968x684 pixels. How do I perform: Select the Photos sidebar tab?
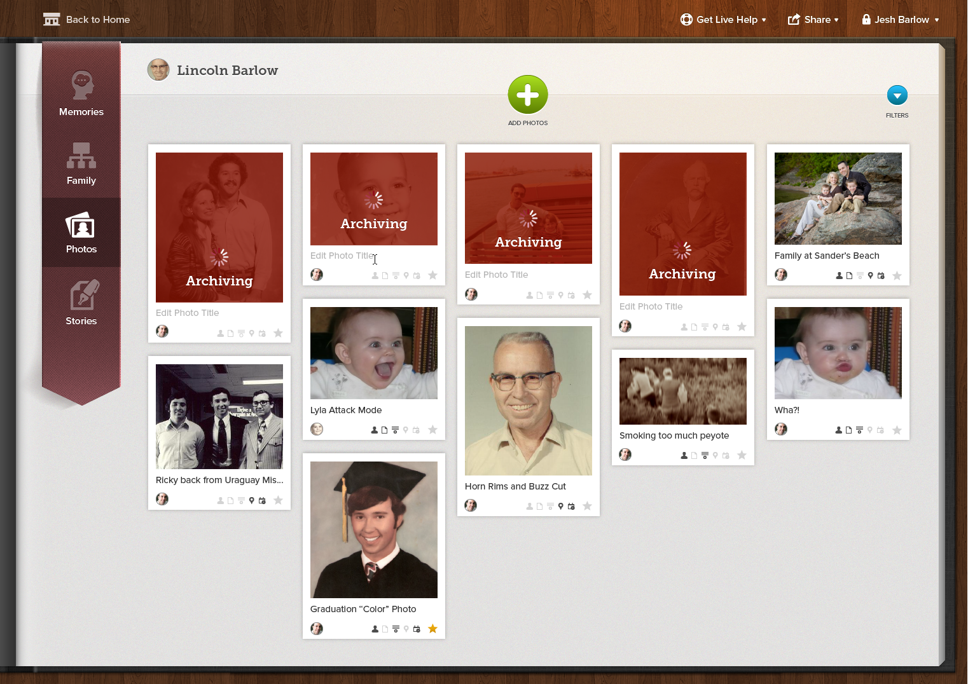coord(81,233)
